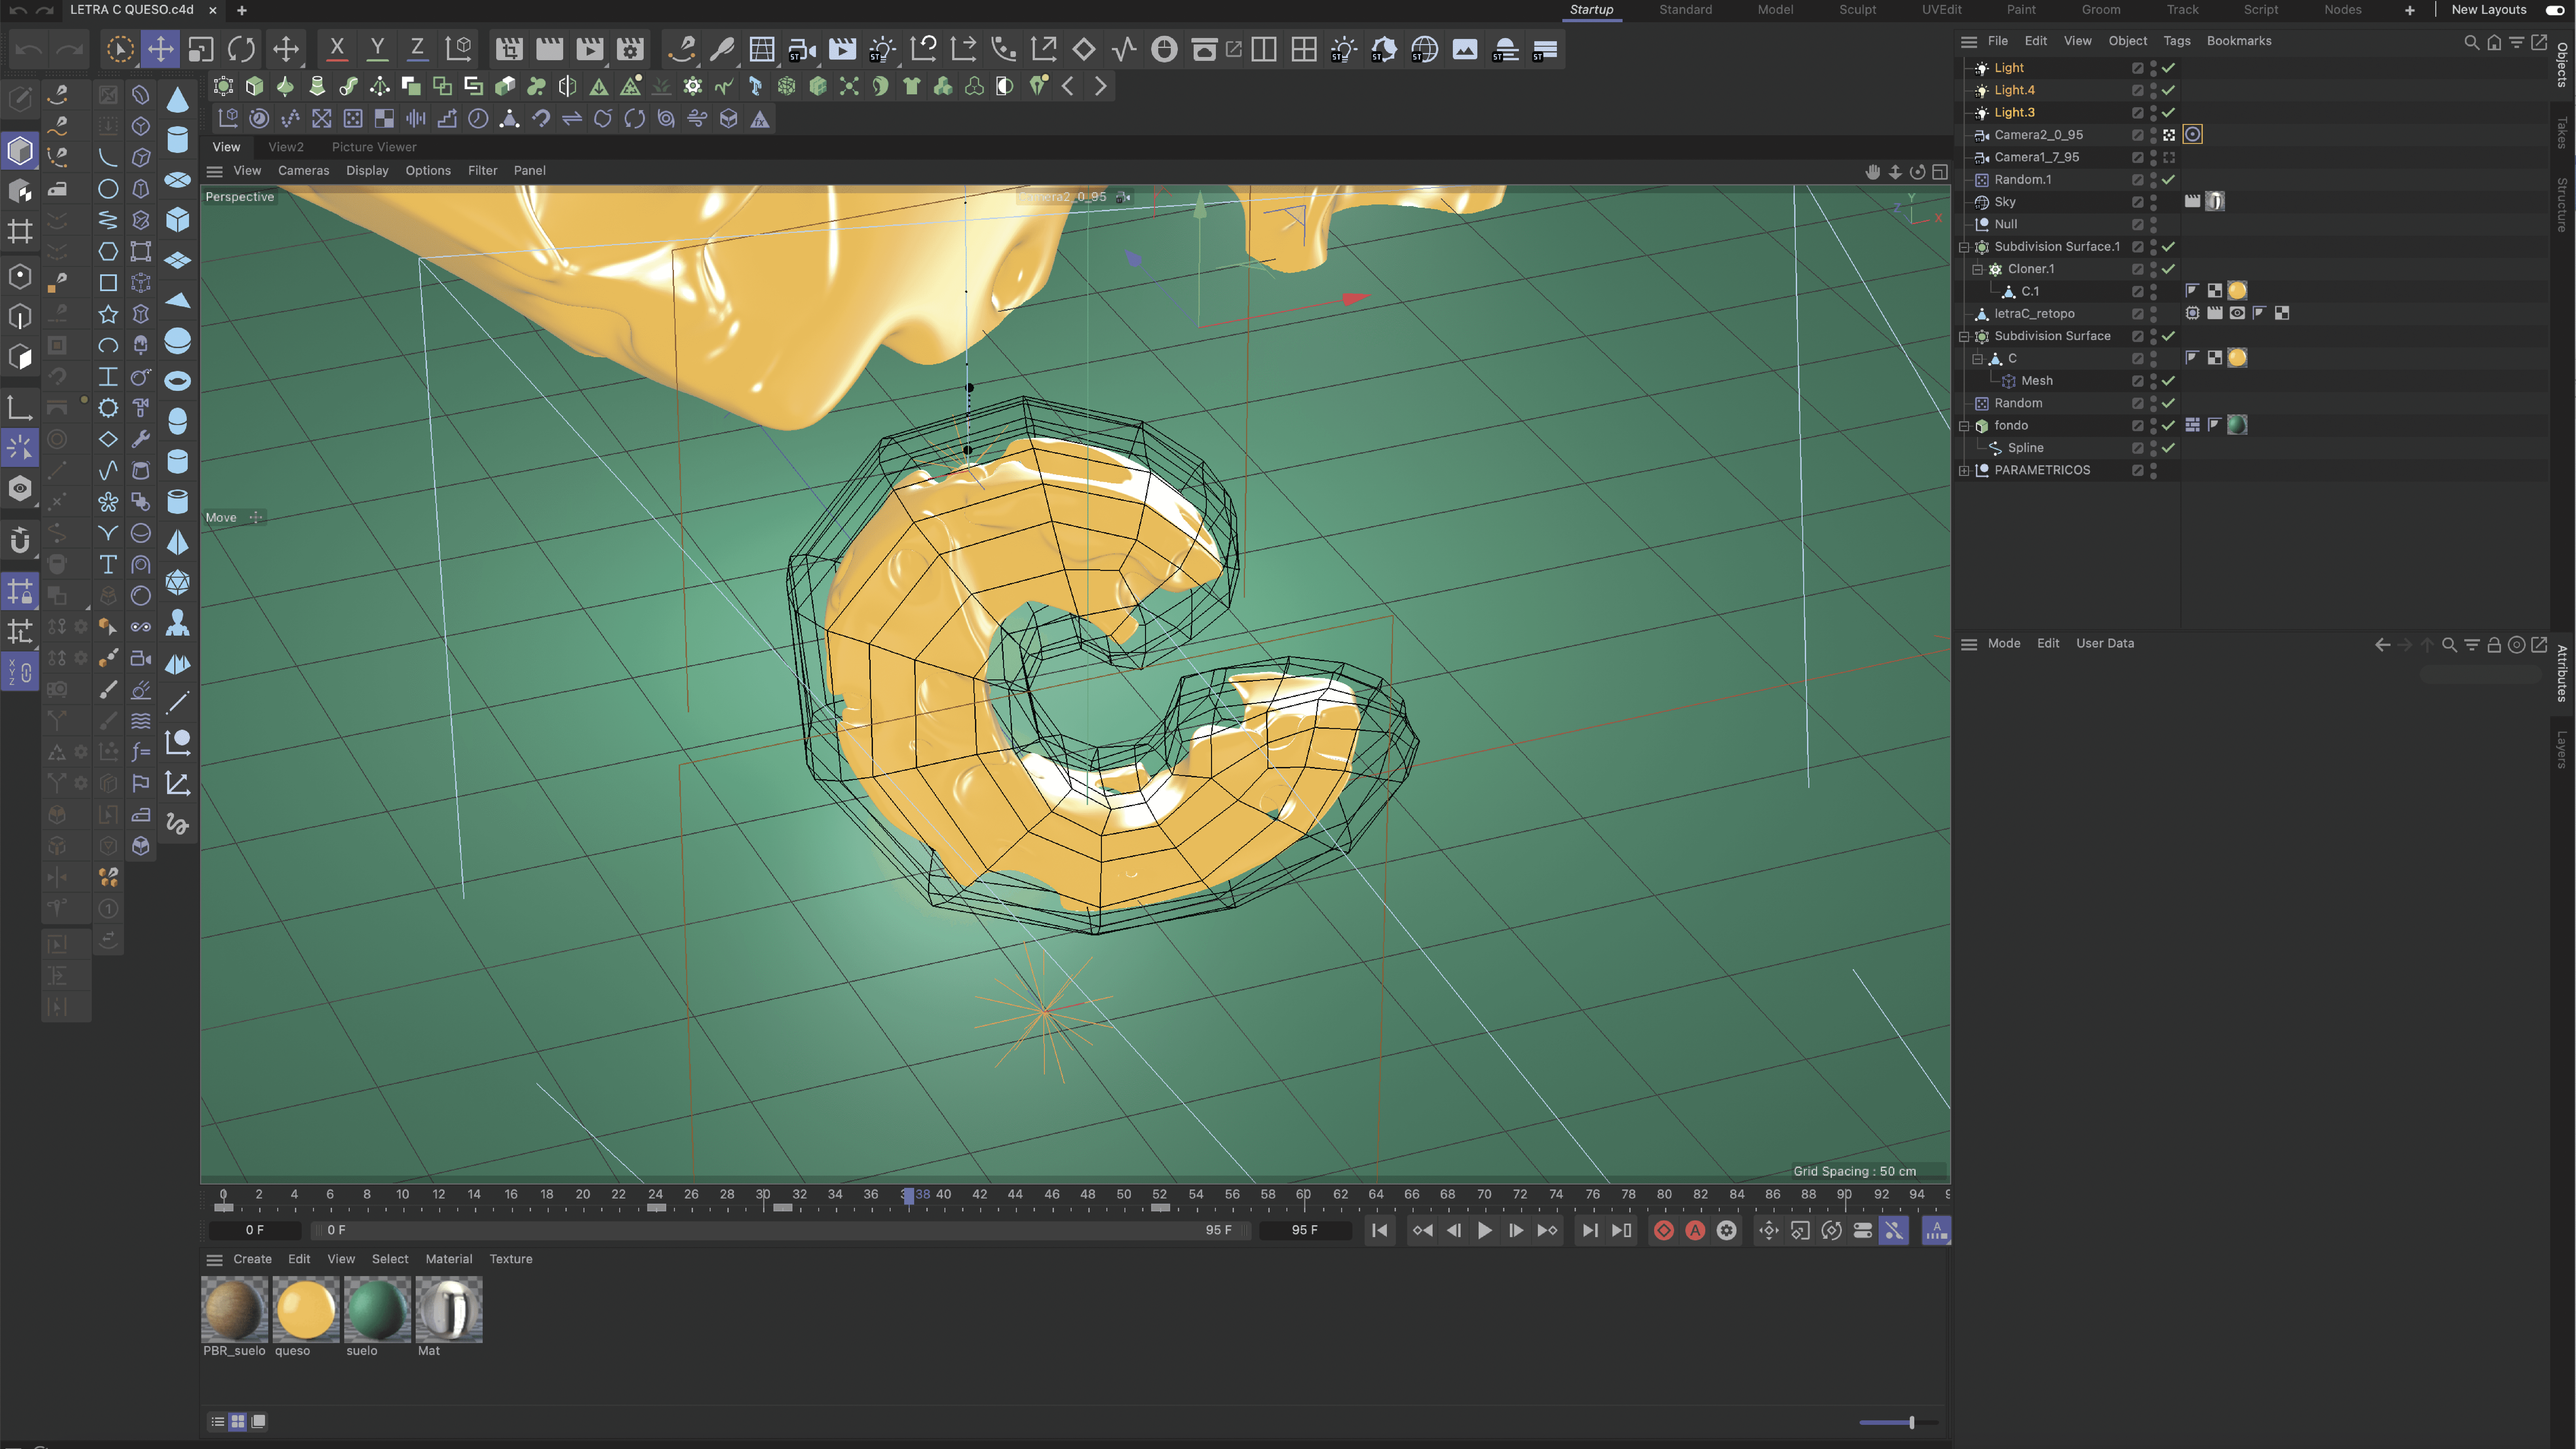Open Edit Render Settings icon
The width and height of the screenshot is (2576, 1449).
click(630, 49)
